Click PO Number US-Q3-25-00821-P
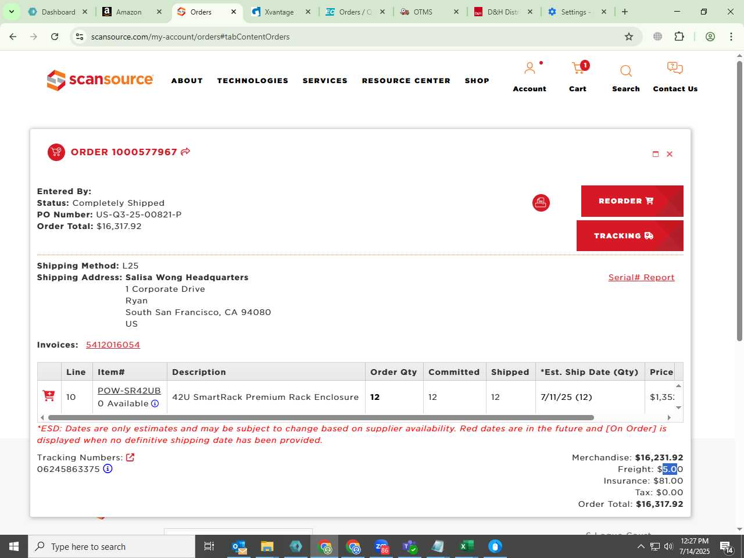The image size is (744, 558). (109, 214)
